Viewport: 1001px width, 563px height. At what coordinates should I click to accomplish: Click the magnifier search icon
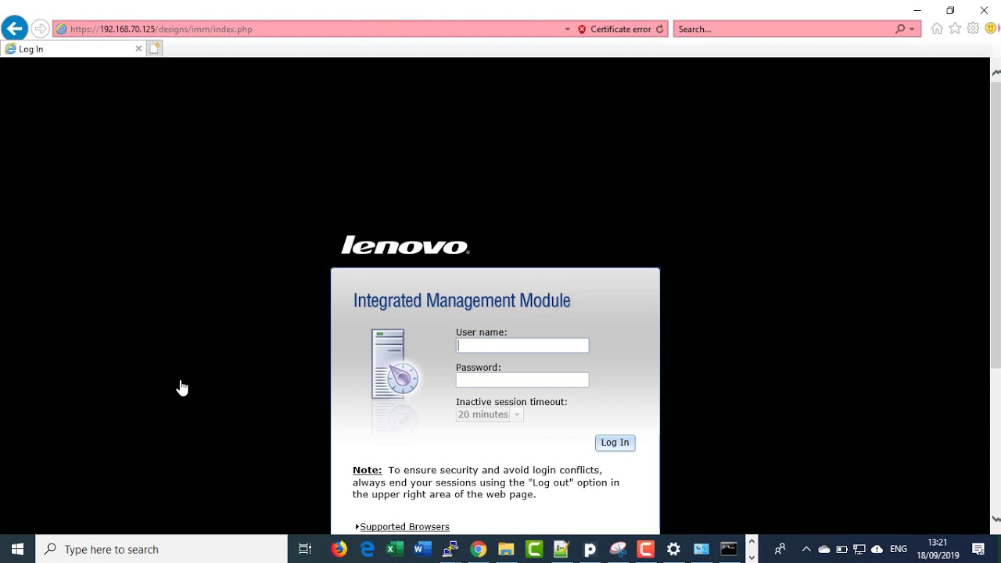(x=900, y=29)
